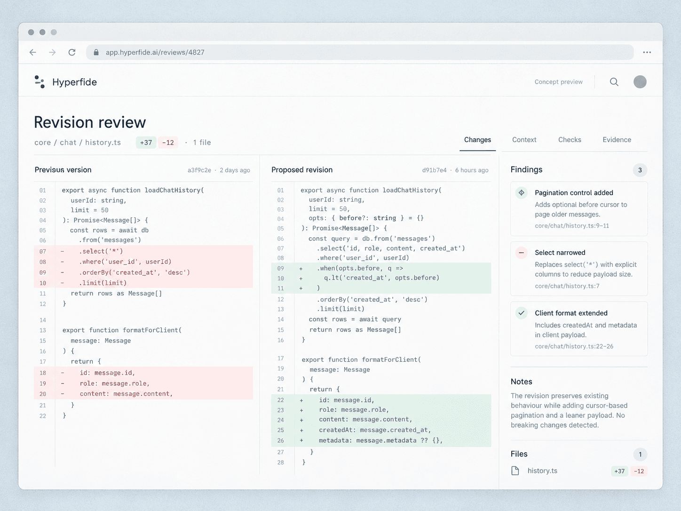Viewport: 681px width, 511px height.
Task: Click commit hash d91b7e4
Action: pos(435,170)
